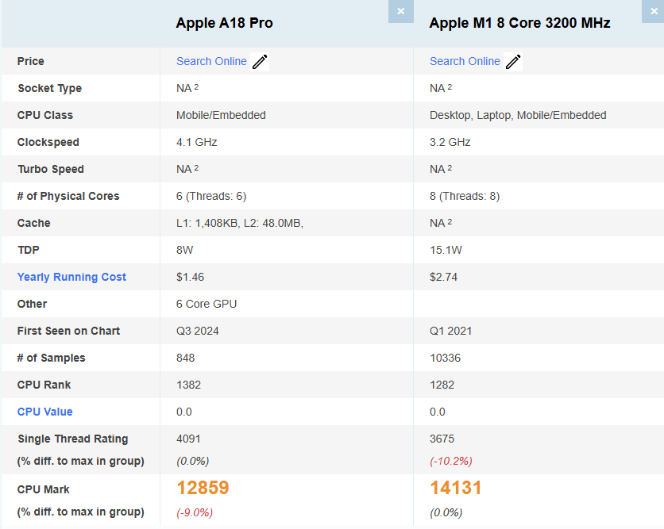Click footnote 2 in A18 Pro Turbo Speed
Image resolution: width=664 pixels, height=529 pixels.
(x=196, y=168)
